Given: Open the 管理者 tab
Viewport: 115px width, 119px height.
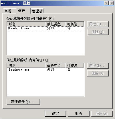Looking at the screenshot, I should (x=37, y=11).
